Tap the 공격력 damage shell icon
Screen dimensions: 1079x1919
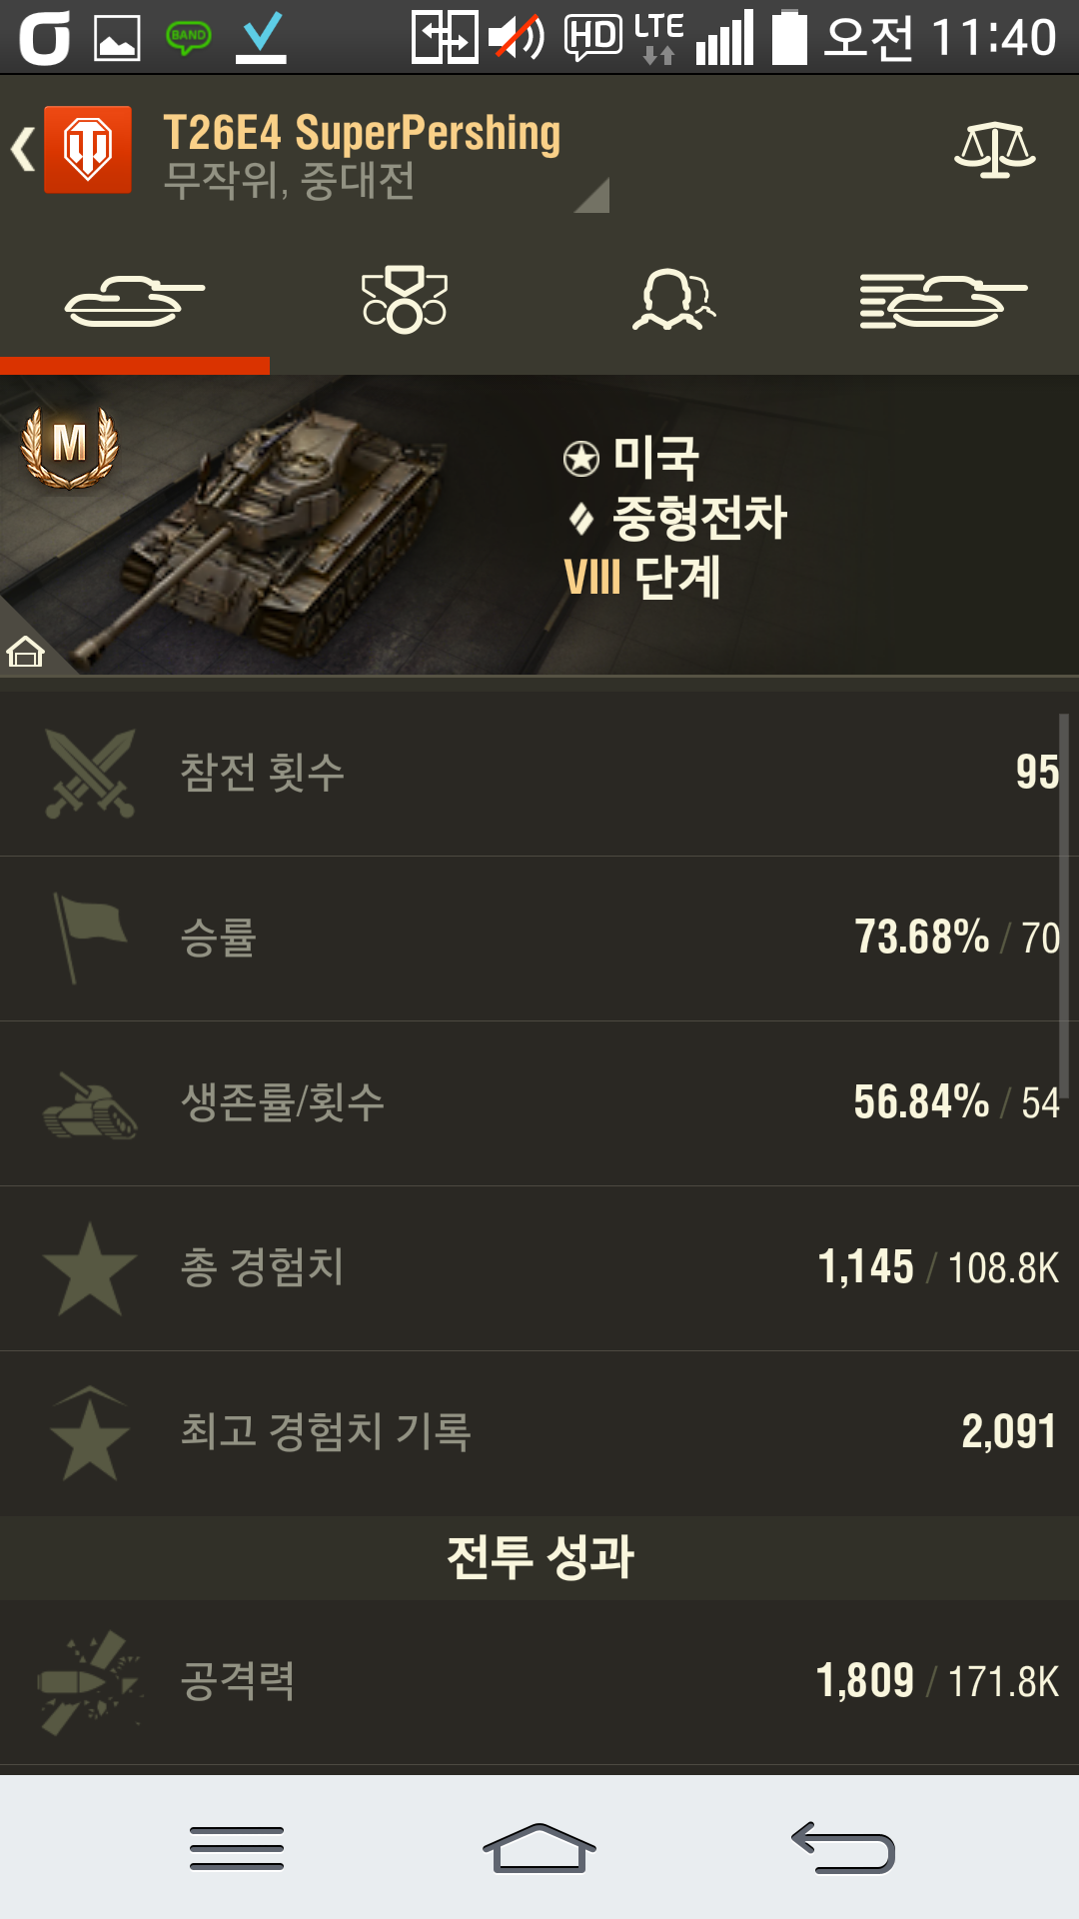coord(90,1682)
